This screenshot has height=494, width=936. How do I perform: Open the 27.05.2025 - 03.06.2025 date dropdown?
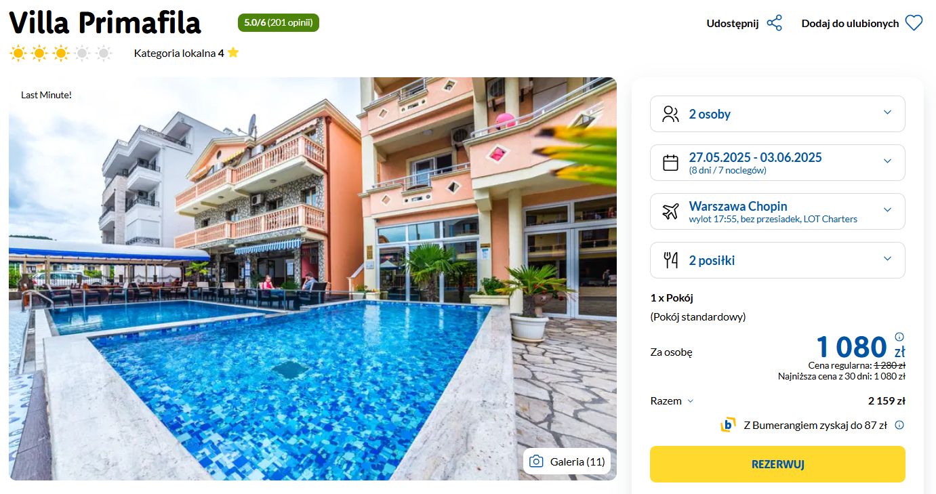tap(777, 163)
